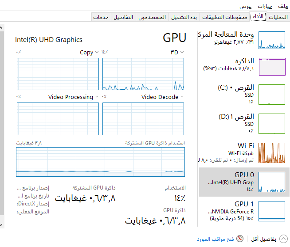The image size is (290, 247).
Task: Select the Memory mini graph thumbnail
Action: 272,66
